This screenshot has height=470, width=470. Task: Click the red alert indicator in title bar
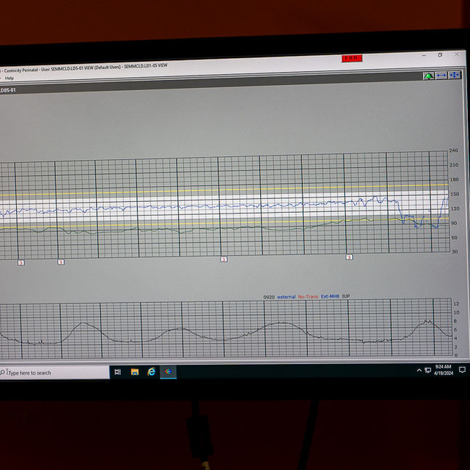(352, 58)
